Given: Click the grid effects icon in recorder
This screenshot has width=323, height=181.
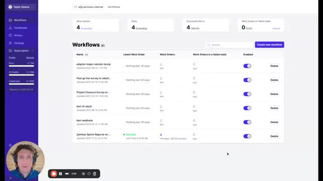Looking at the screenshot, I should click(83, 174).
